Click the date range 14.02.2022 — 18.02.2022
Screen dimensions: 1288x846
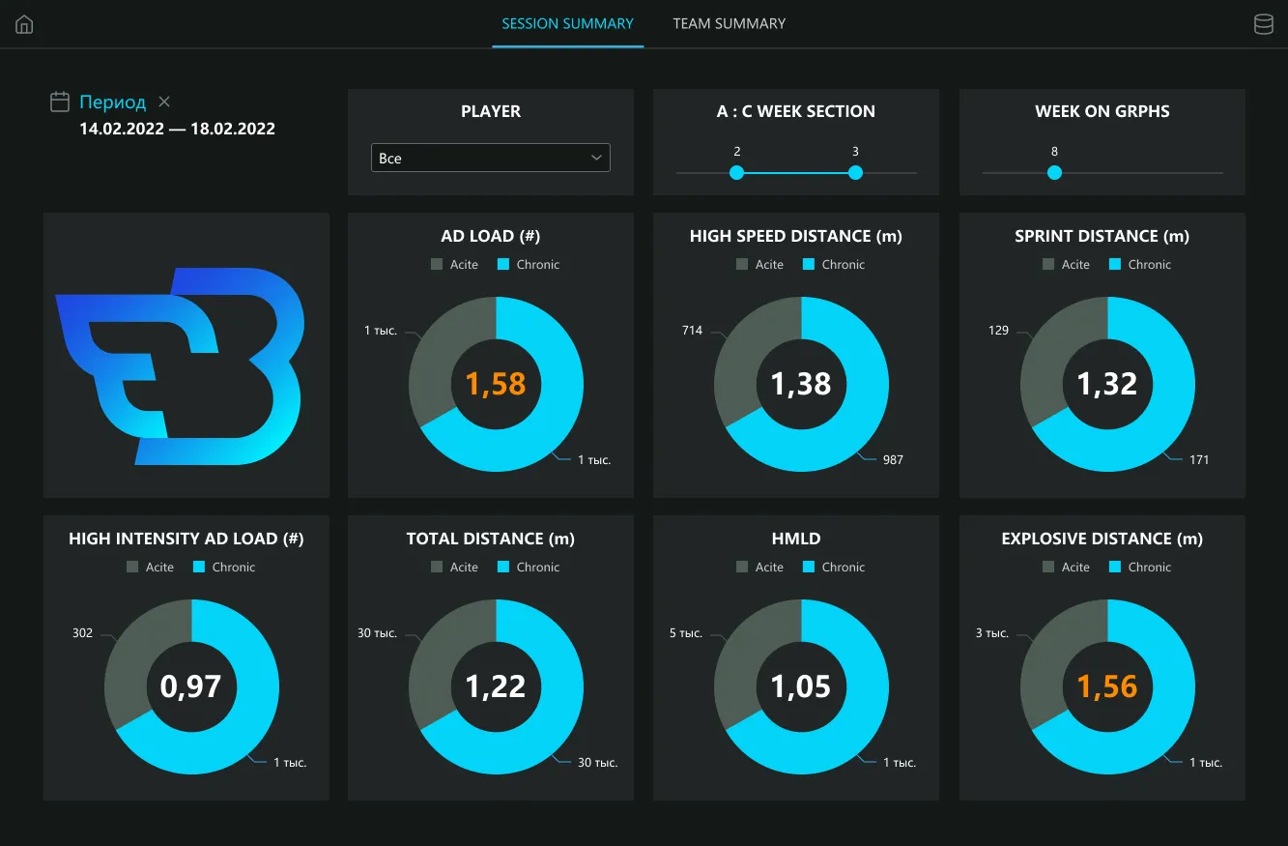point(177,129)
